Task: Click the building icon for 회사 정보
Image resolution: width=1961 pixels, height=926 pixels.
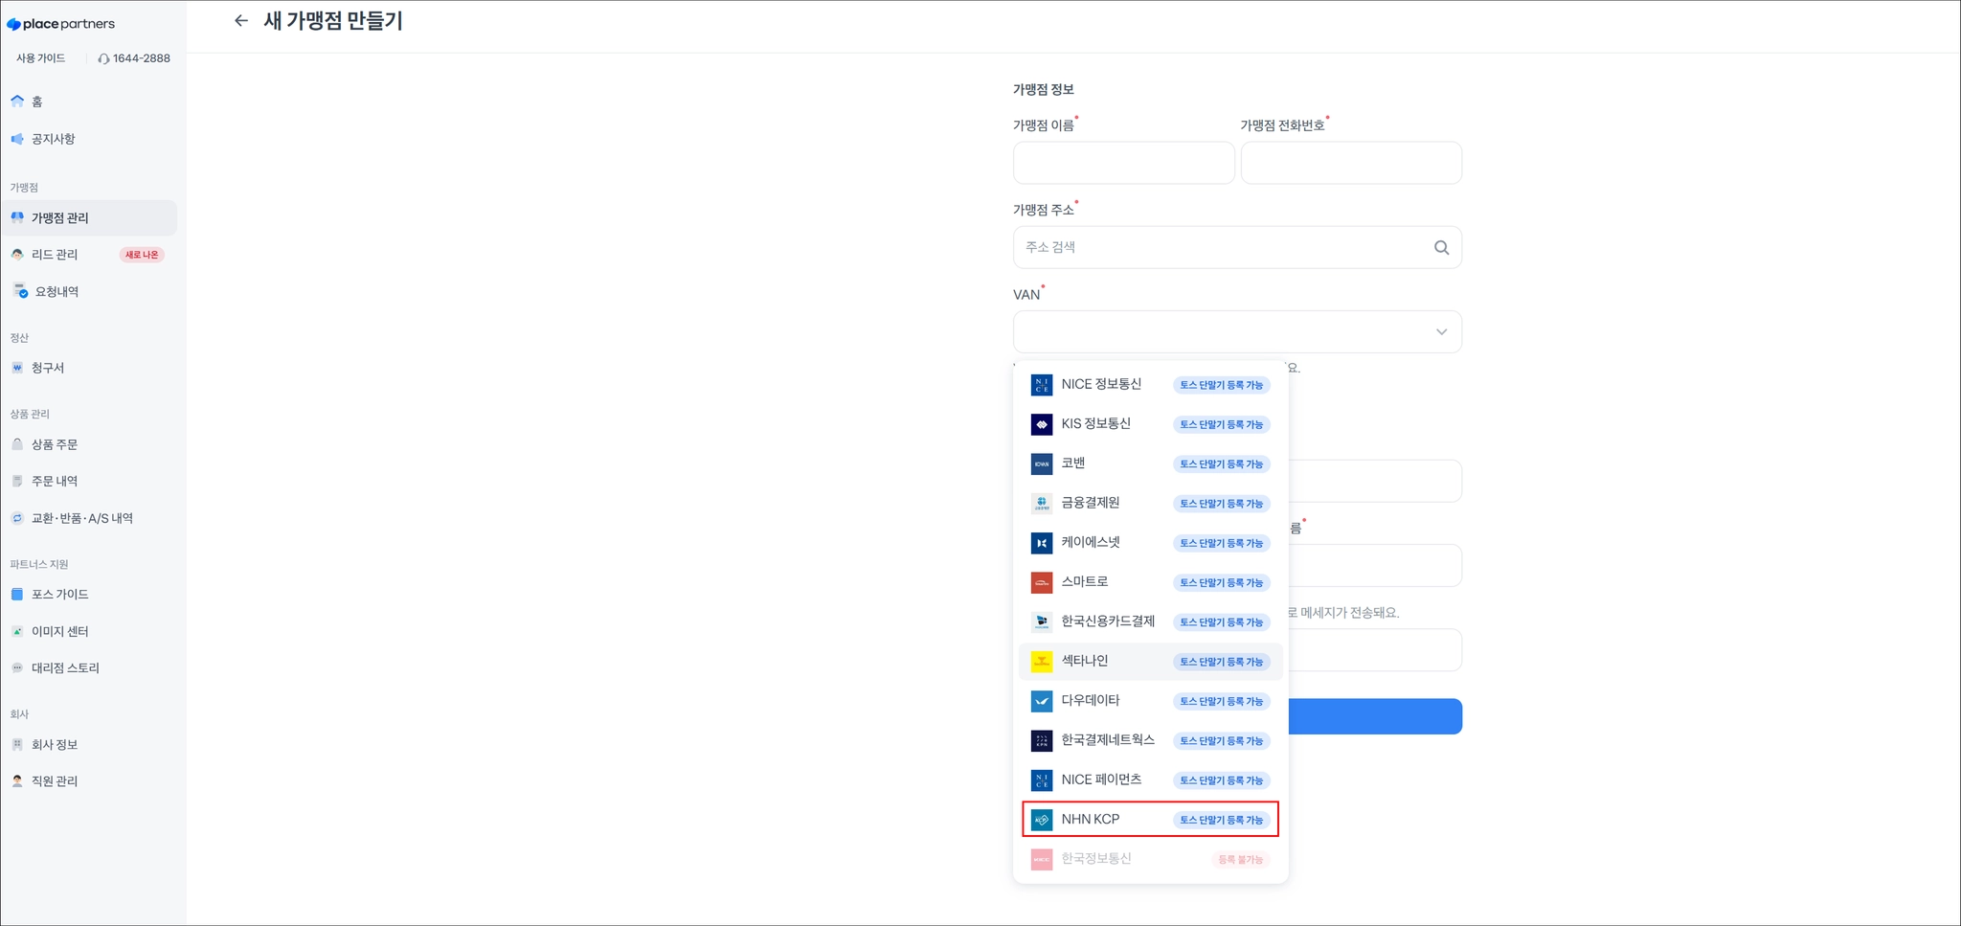Action: coord(17,744)
